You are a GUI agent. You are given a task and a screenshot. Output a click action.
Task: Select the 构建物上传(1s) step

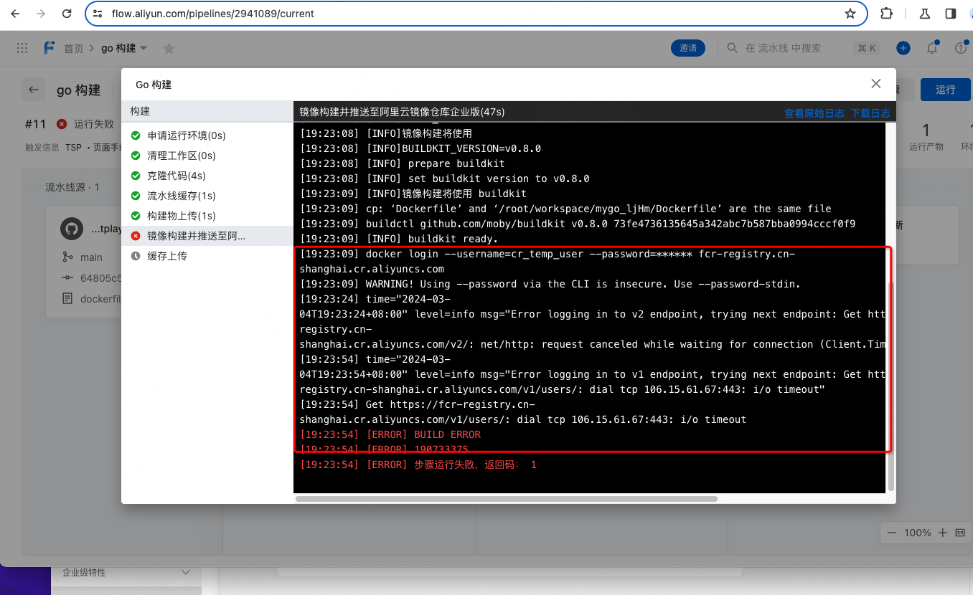pos(207,216)
